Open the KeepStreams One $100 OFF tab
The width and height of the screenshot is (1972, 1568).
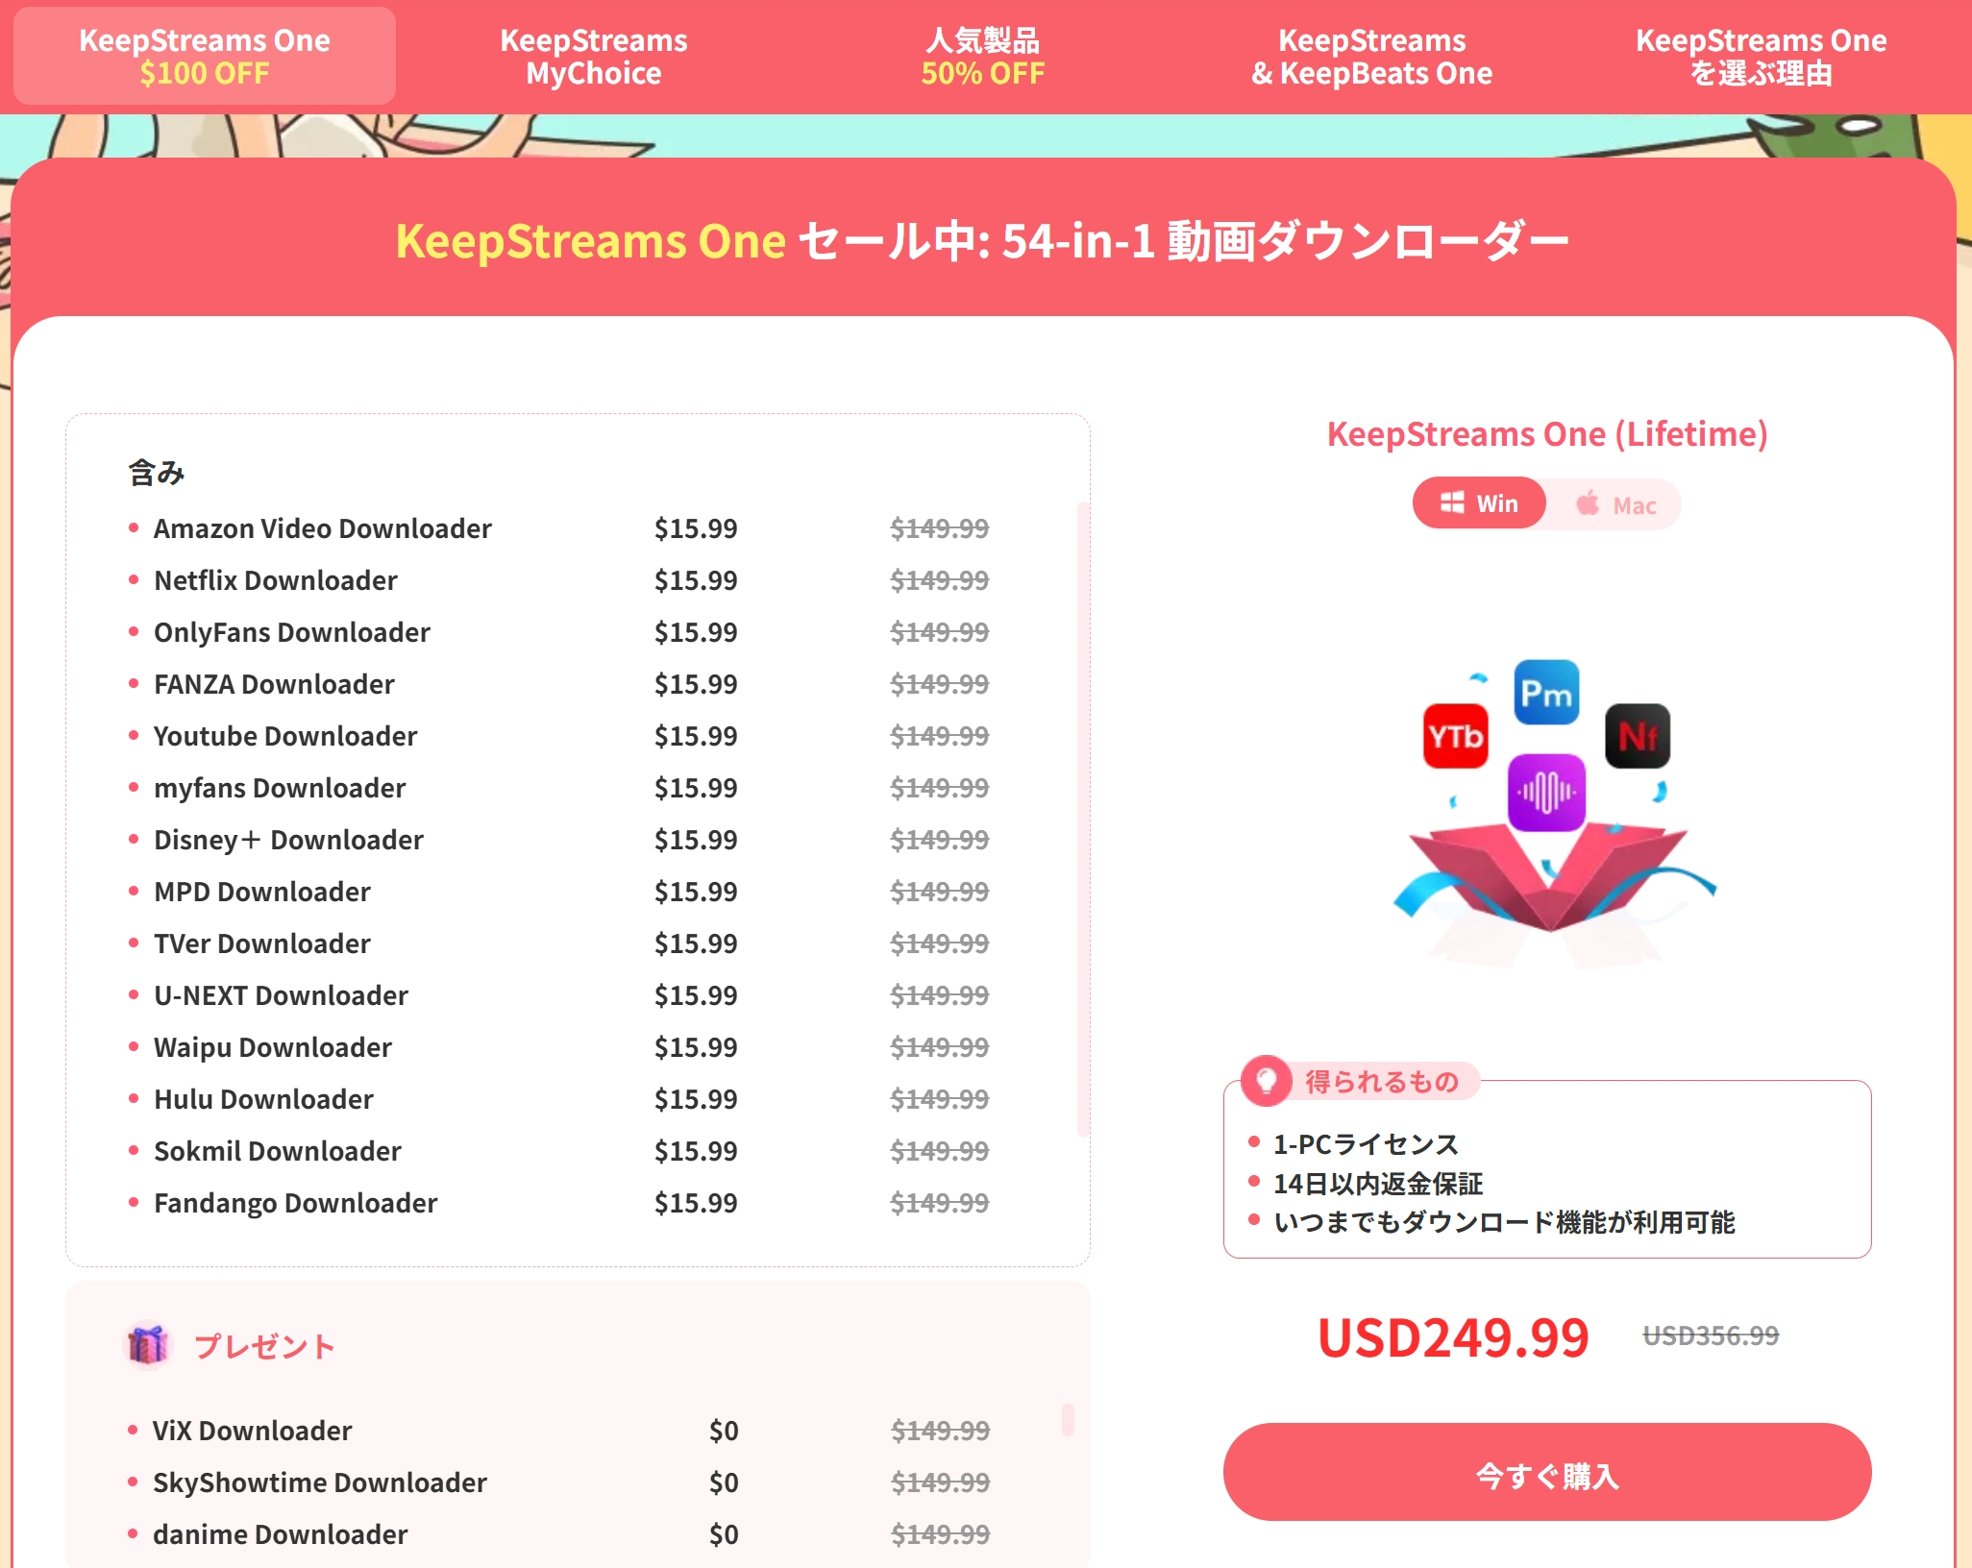click(204, 56)
